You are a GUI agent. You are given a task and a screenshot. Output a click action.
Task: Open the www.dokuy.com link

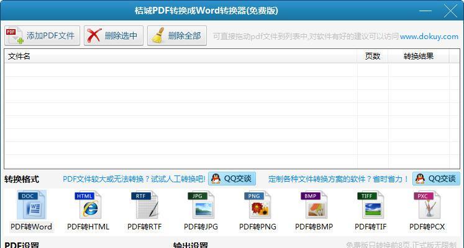tap(429, 37)
